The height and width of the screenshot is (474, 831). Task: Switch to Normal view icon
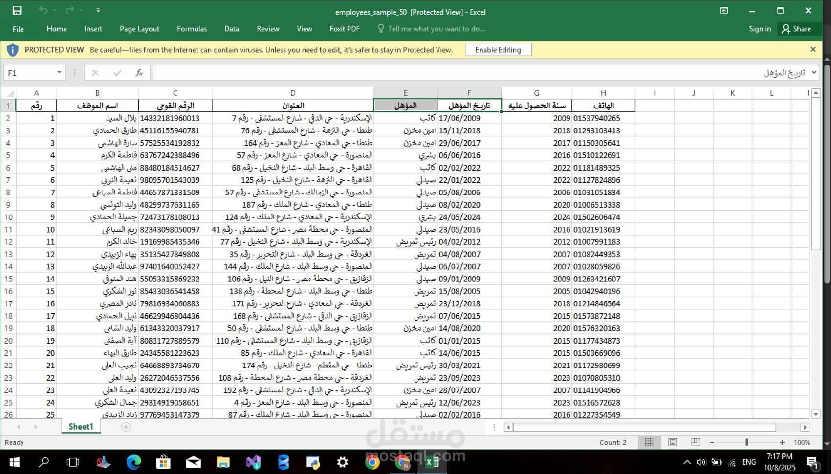(x=649, y=442)
